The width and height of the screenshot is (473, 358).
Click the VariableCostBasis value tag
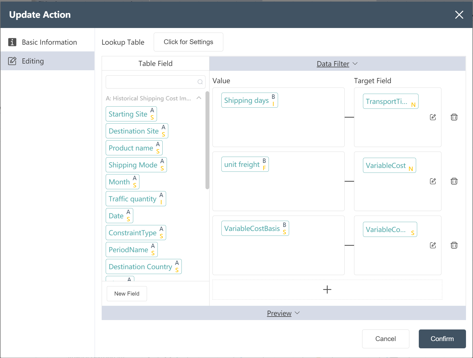pos(255,228)
